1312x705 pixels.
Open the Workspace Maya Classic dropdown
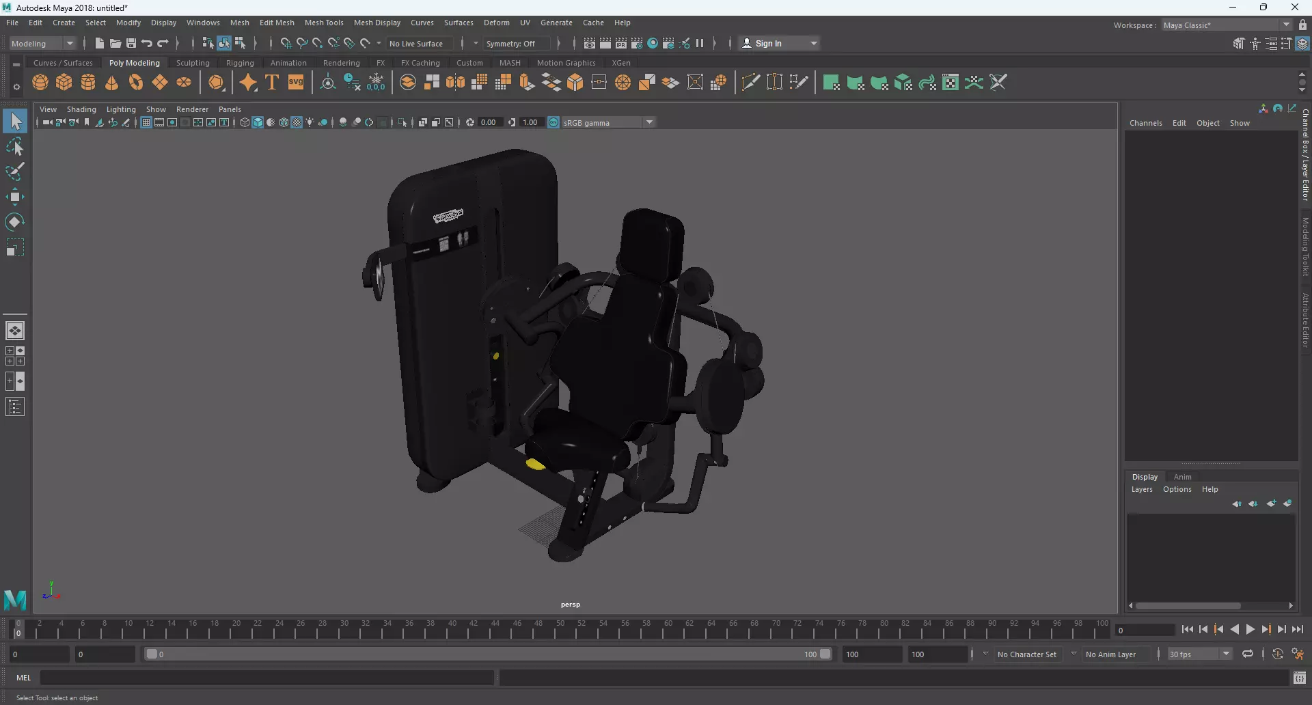(1227, 25)
